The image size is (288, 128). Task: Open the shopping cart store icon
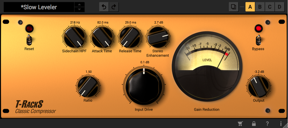click(x=240, y=124)
